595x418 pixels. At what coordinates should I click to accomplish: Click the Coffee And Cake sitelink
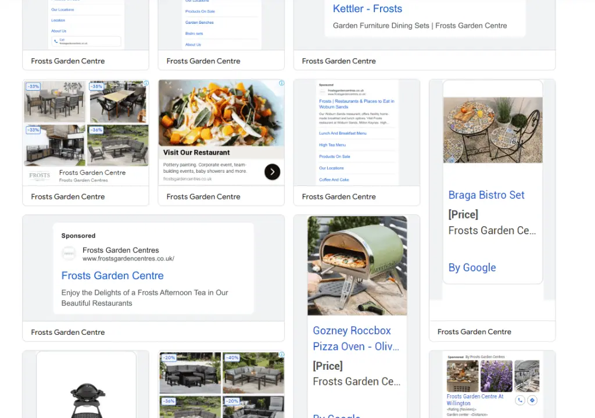pos(334,180)
